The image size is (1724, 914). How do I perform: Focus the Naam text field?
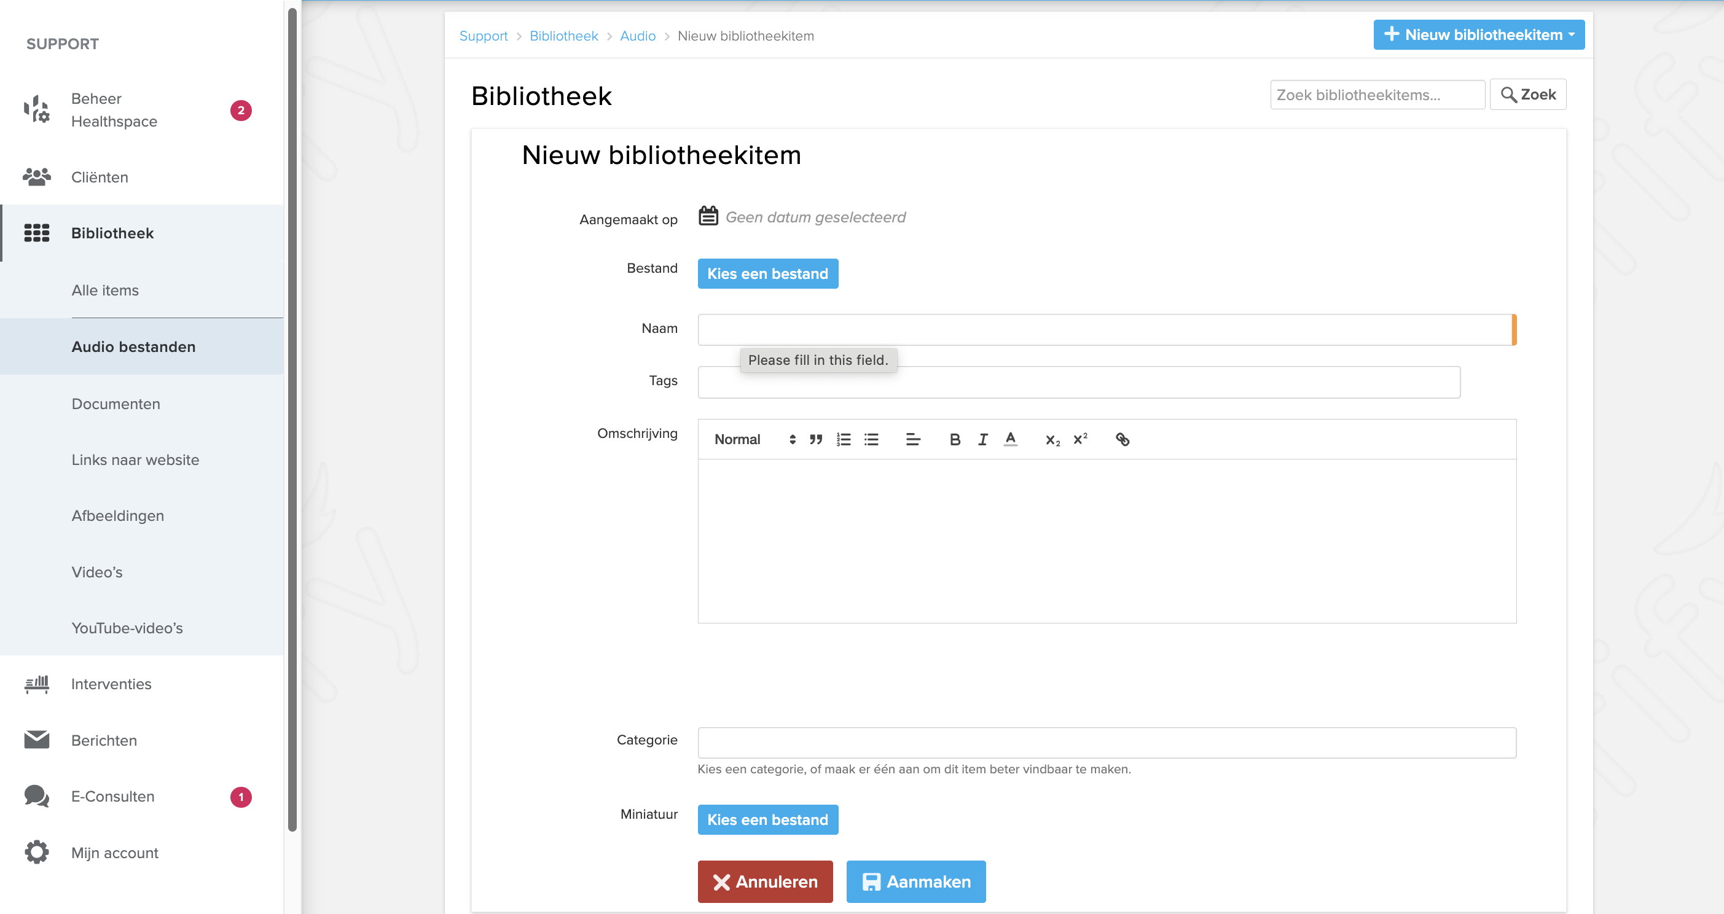click(x=1104, y=330)
